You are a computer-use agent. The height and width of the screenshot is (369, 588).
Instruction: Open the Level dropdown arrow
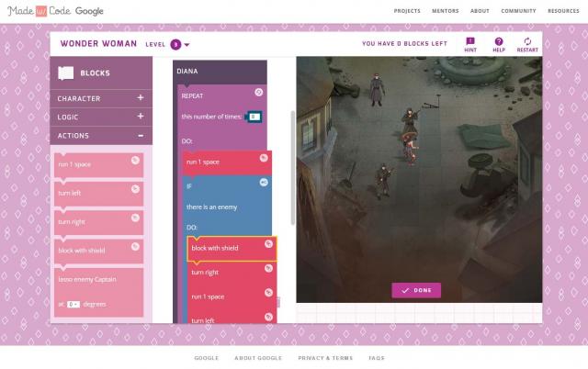point(187,44)
